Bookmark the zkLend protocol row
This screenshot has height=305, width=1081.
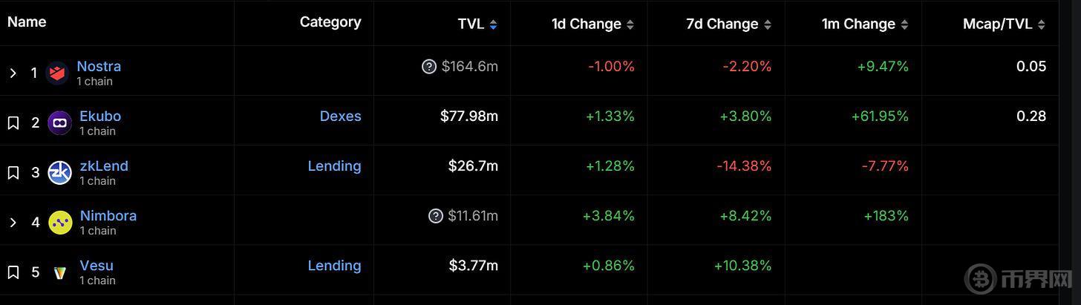click(13, 172)
